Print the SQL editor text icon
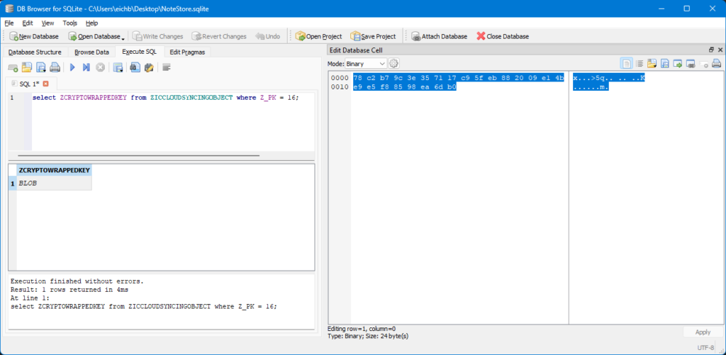The image size is (726, 355). point(55,67)
